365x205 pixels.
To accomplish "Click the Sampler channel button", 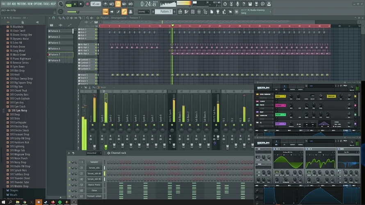I will click(x=94, y=162).
